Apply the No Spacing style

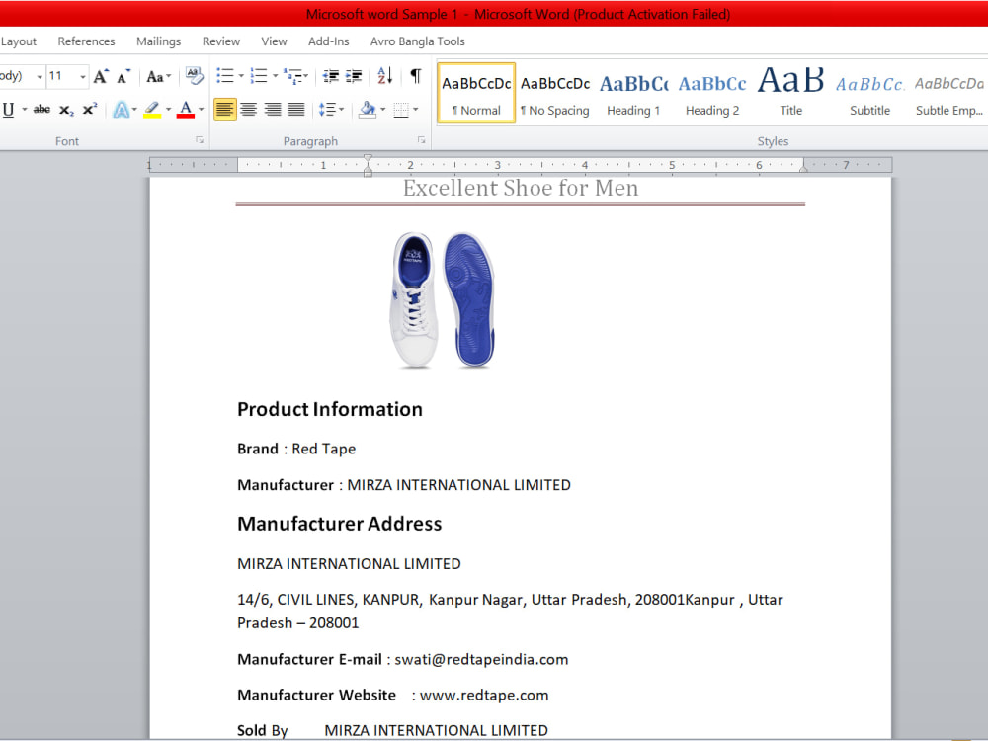coord(555,93)
